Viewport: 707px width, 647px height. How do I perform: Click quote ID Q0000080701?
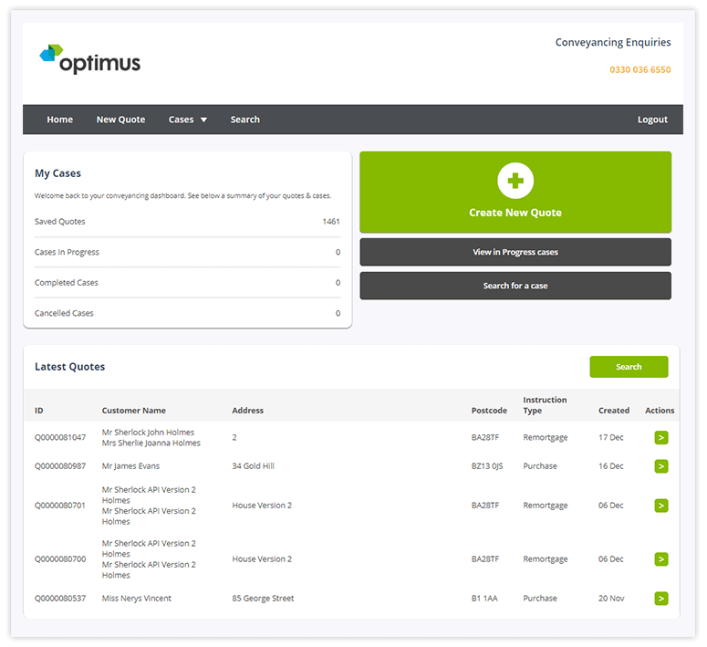60,506
